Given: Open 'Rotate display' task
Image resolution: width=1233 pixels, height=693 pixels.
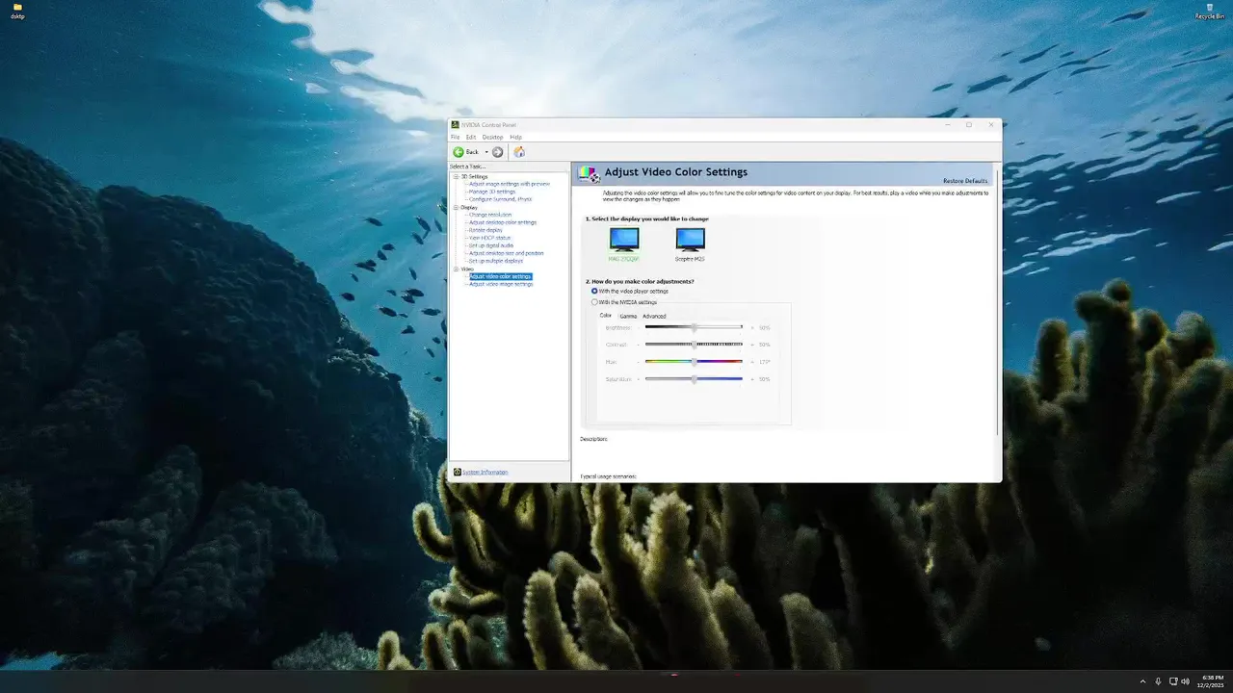Looking at the screenshot, I should pyautogui.click(x=485, y=230).
